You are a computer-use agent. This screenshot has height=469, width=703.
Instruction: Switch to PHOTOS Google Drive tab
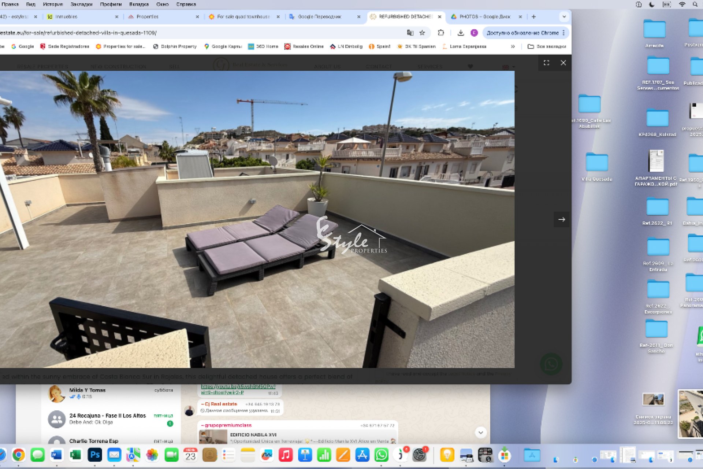point(484,17)
